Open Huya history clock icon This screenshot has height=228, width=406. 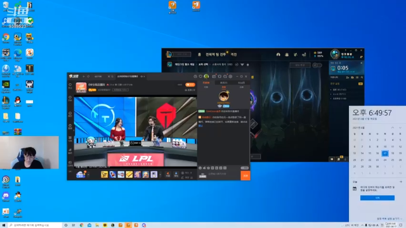click(x=195, y=77)
